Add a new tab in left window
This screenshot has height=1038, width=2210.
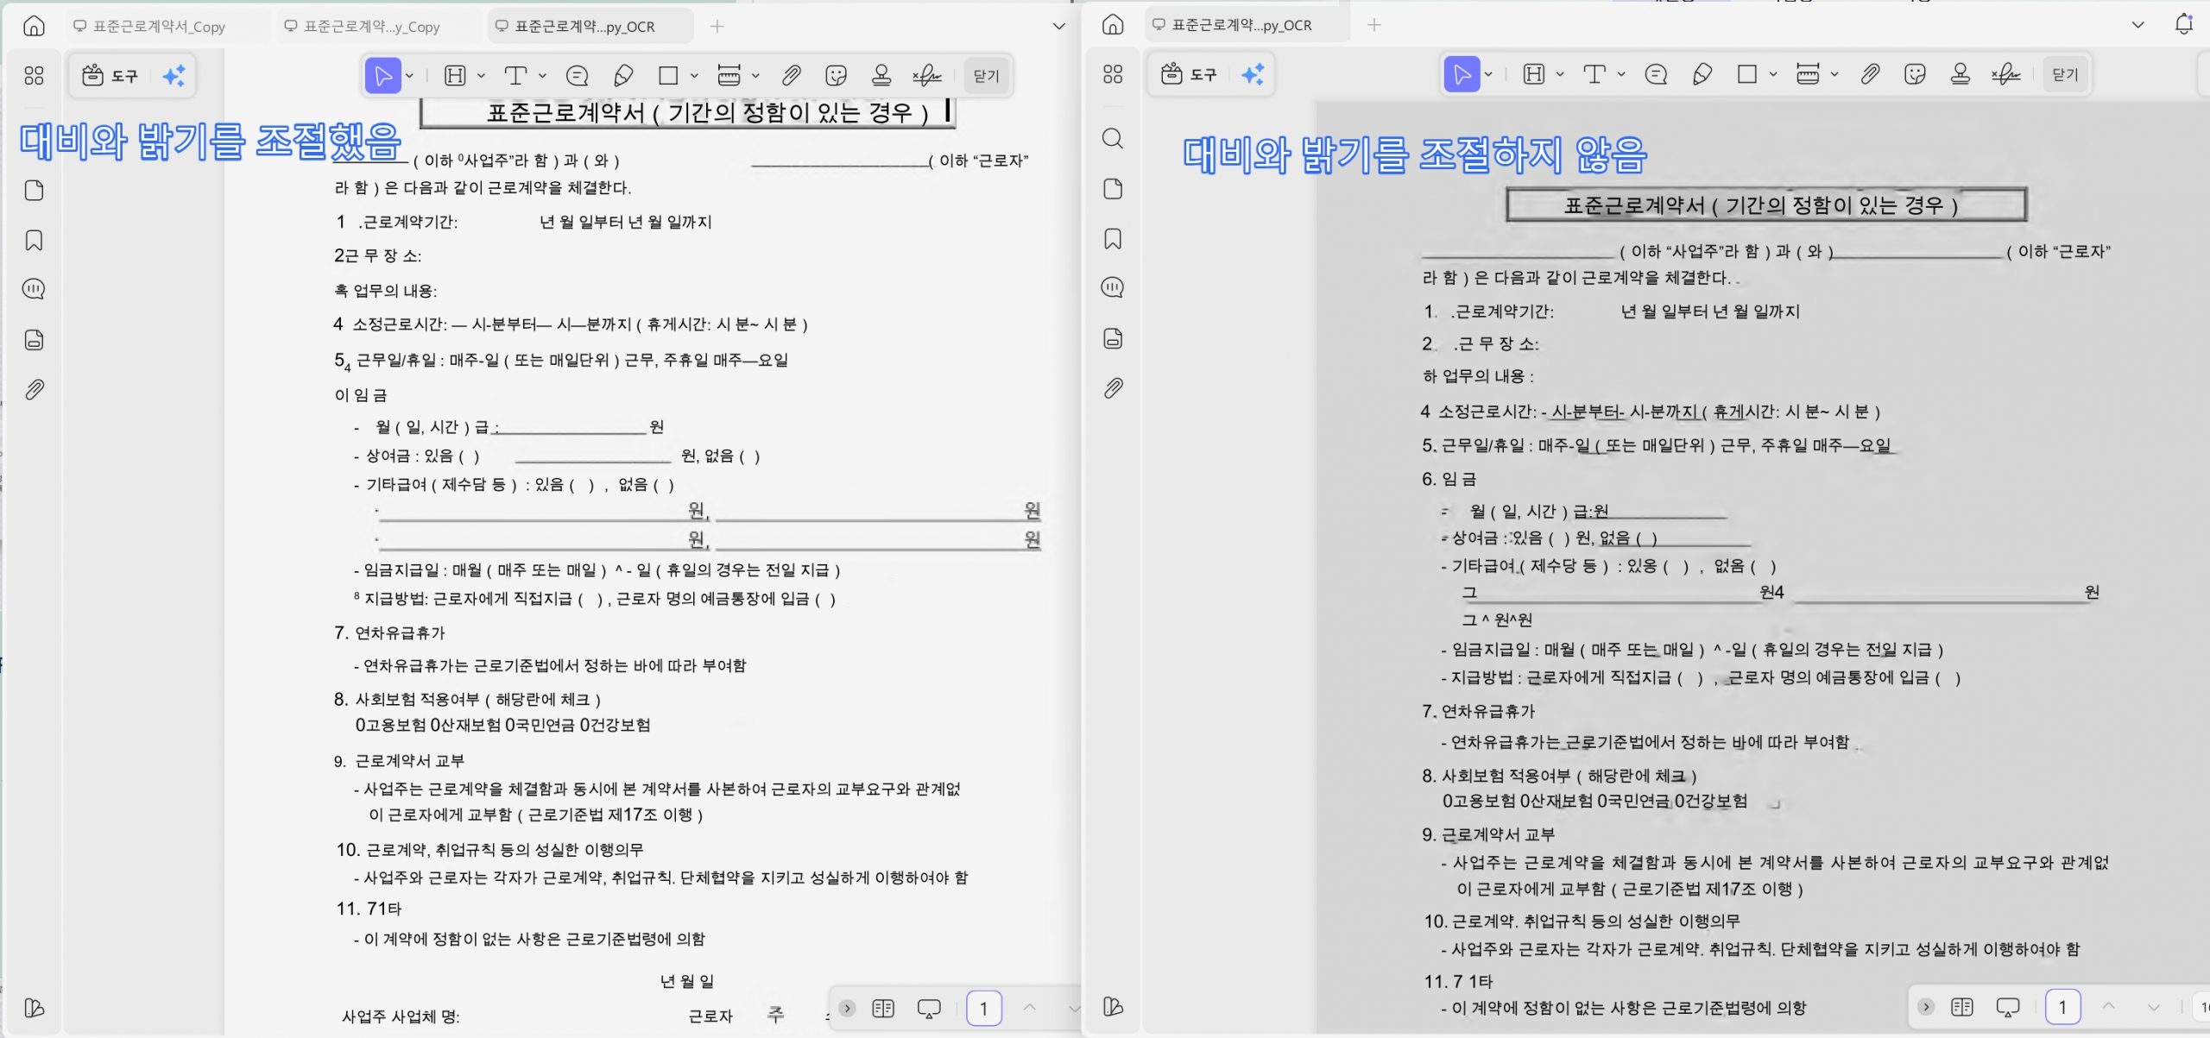point(717,26)
